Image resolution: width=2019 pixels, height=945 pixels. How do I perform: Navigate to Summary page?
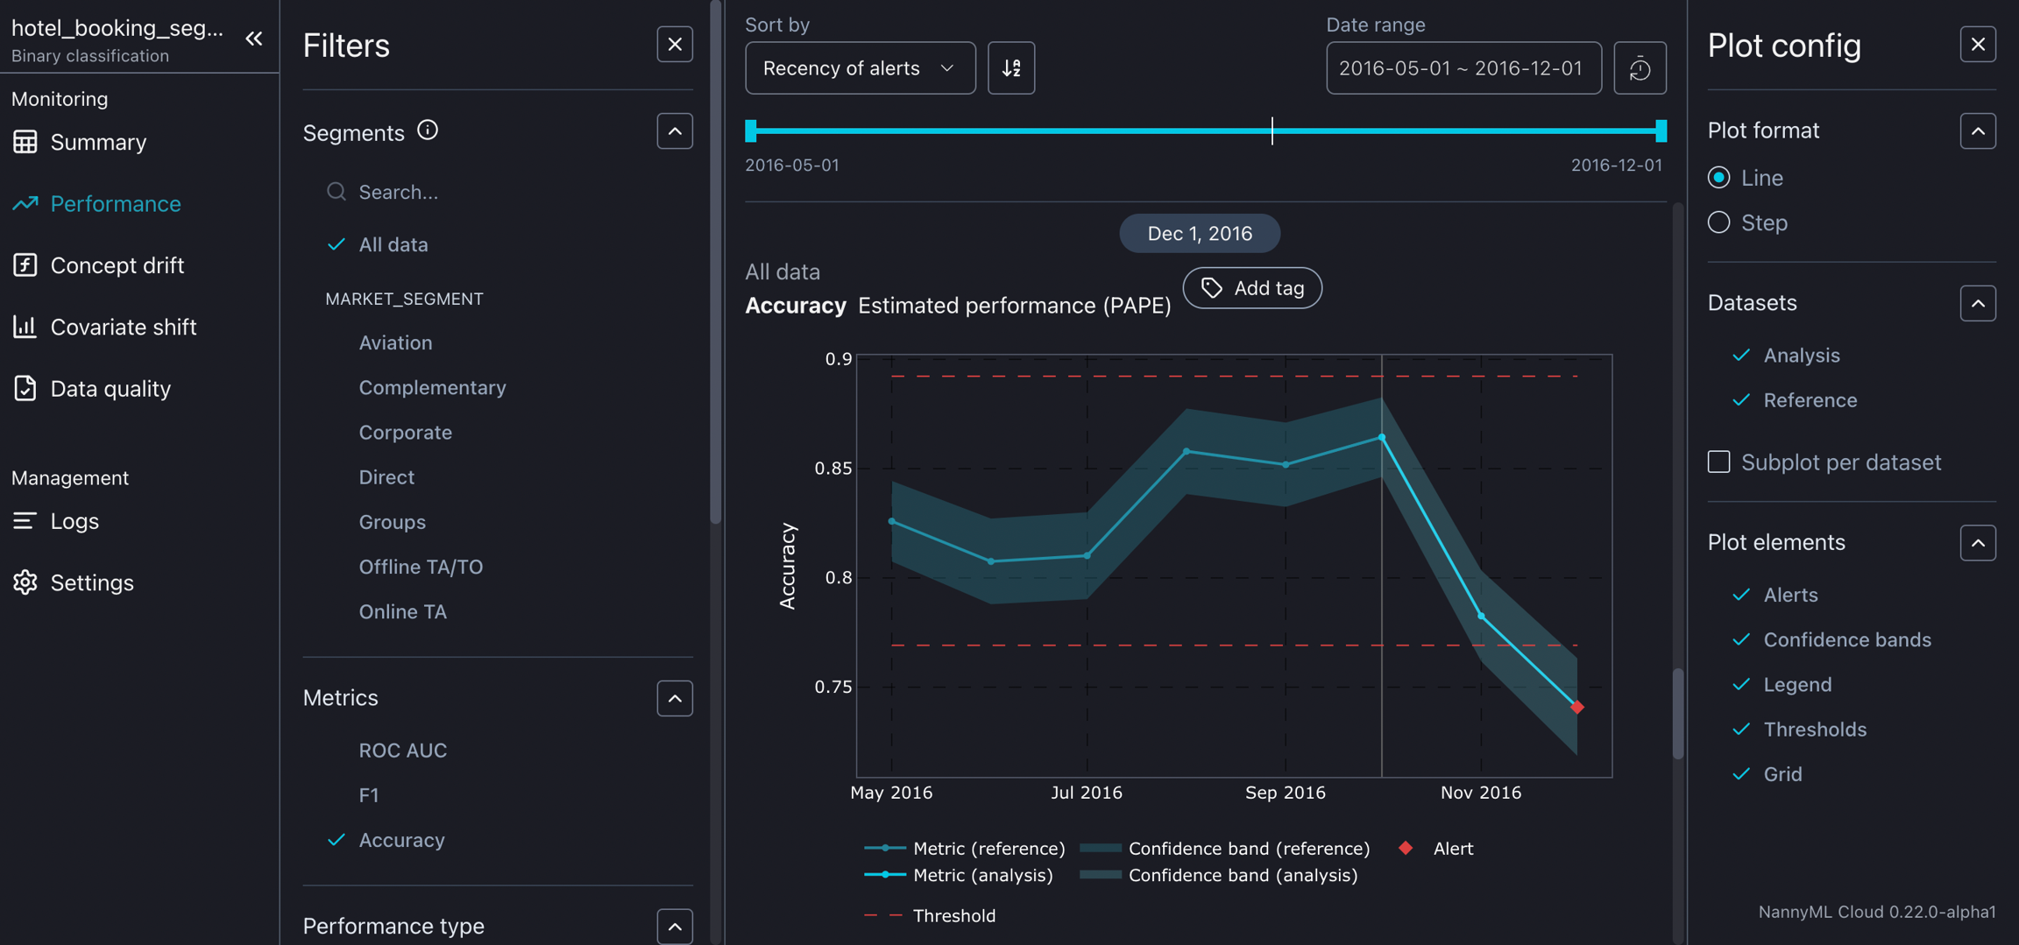pos(97,142)
